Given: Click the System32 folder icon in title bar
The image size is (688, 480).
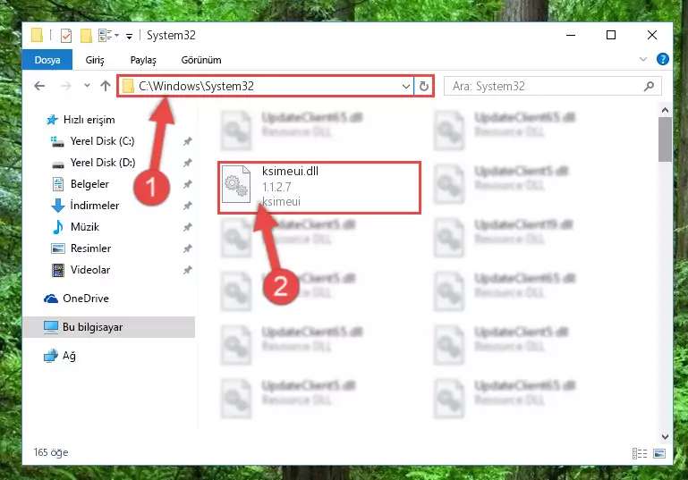Looking at the screenshot, I should [x=37, y=35].
